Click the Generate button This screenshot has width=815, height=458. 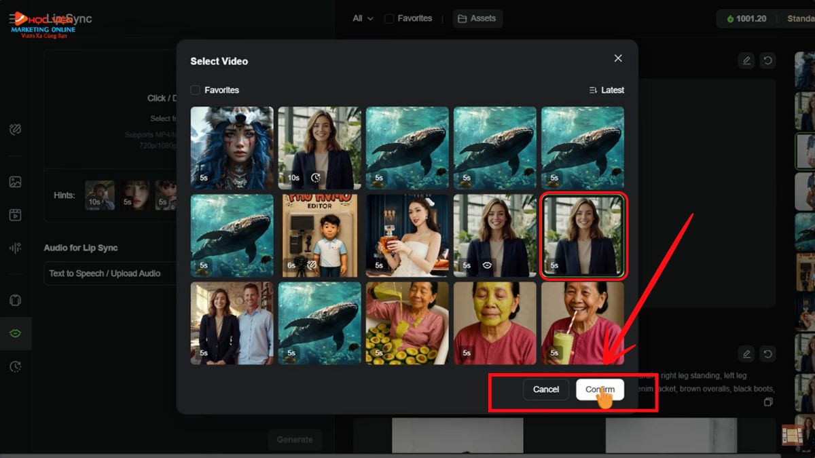coord(295,440)
